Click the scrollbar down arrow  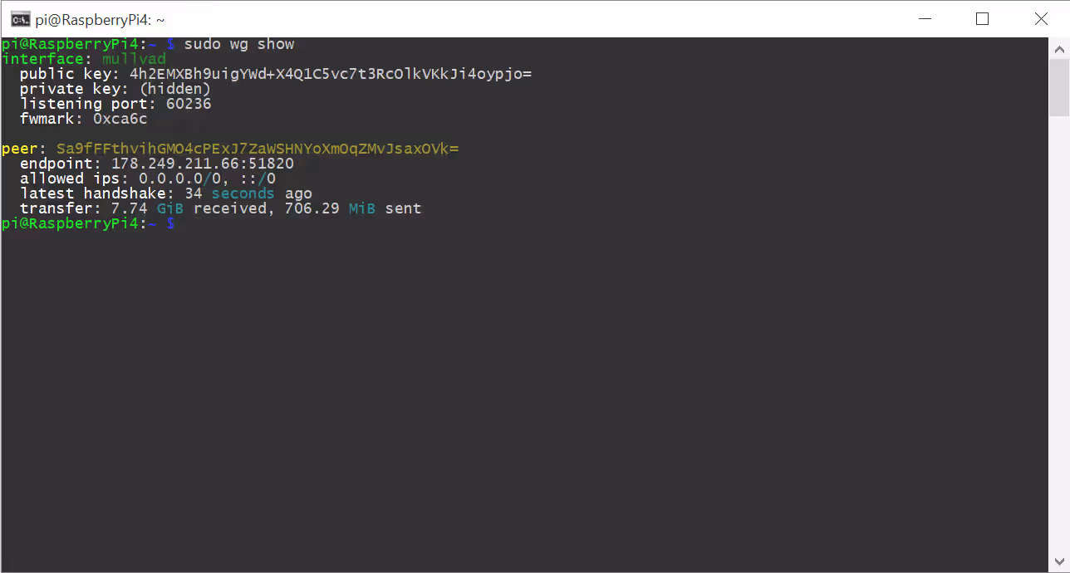(x=1059, y=561)
